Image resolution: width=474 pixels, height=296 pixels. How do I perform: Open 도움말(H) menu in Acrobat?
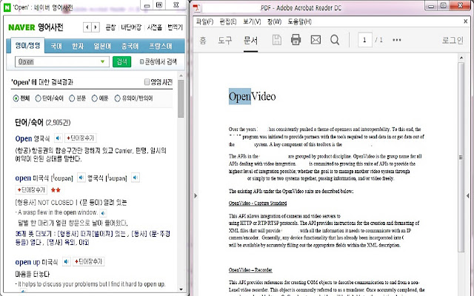299,21
